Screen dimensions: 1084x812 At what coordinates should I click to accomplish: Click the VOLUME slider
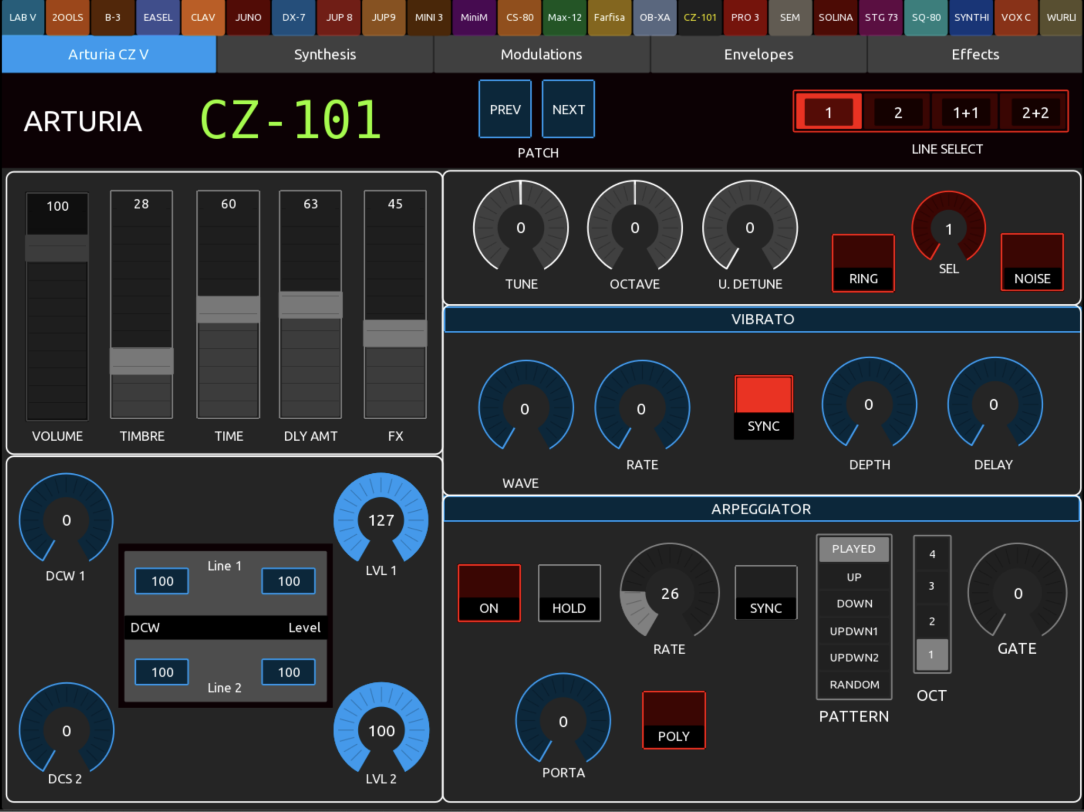point(57,306)
